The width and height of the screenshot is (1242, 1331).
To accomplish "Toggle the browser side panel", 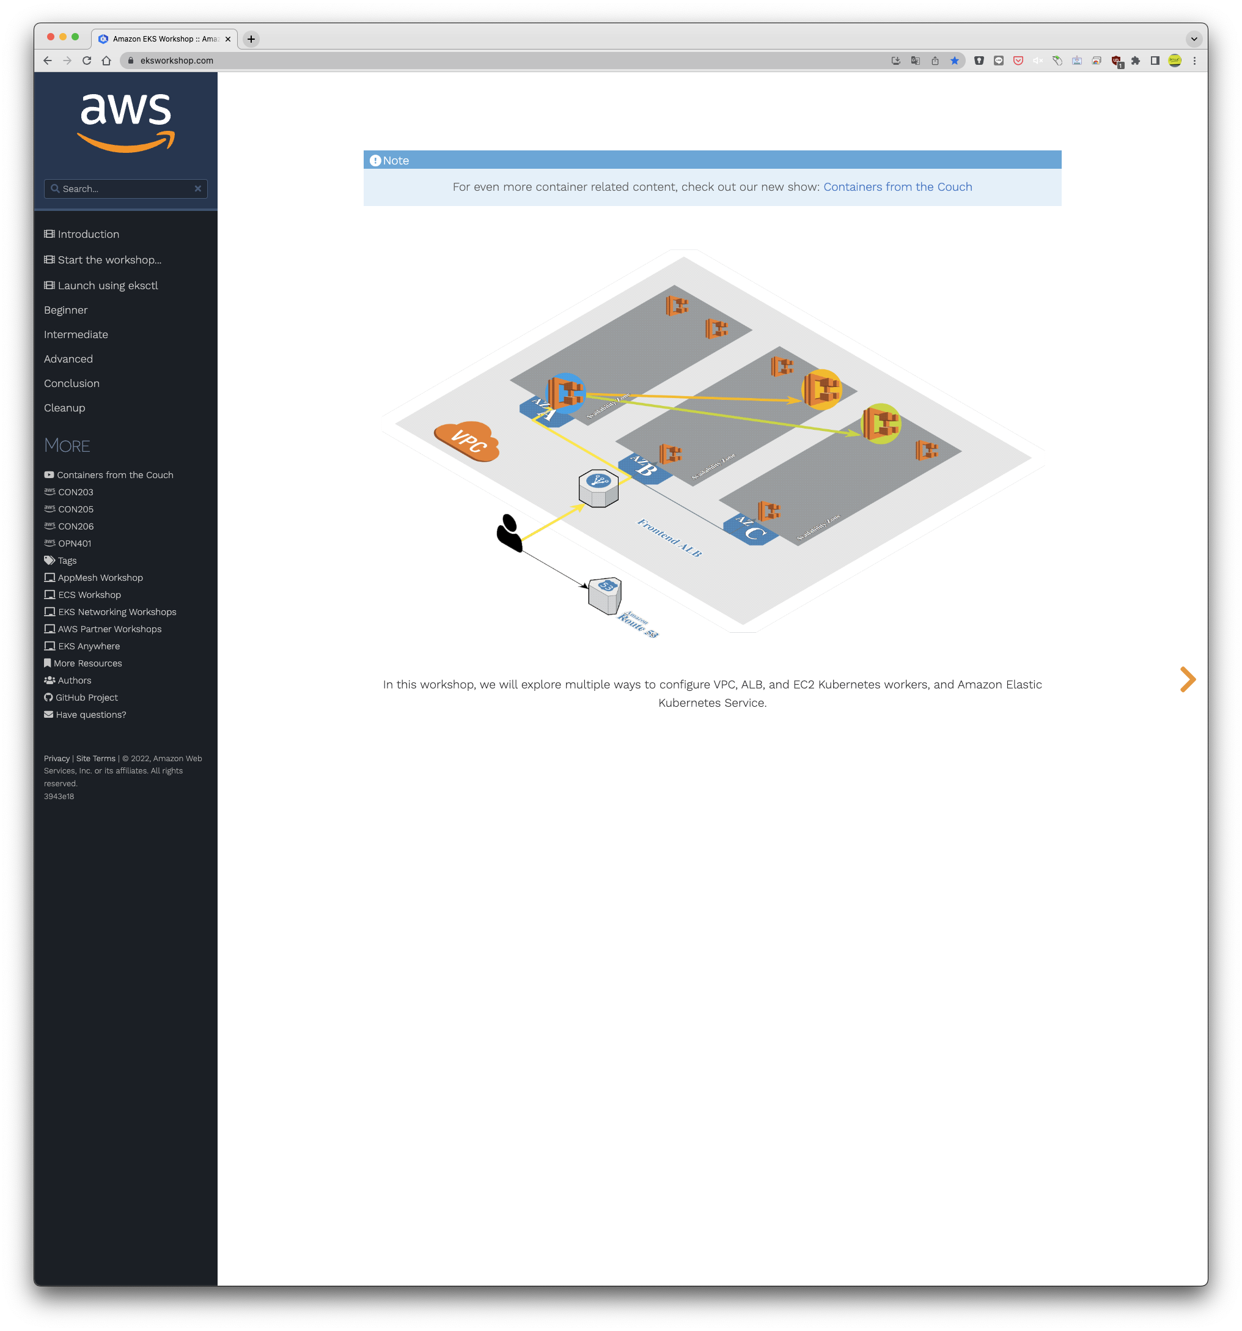I will pos(1155,61).
